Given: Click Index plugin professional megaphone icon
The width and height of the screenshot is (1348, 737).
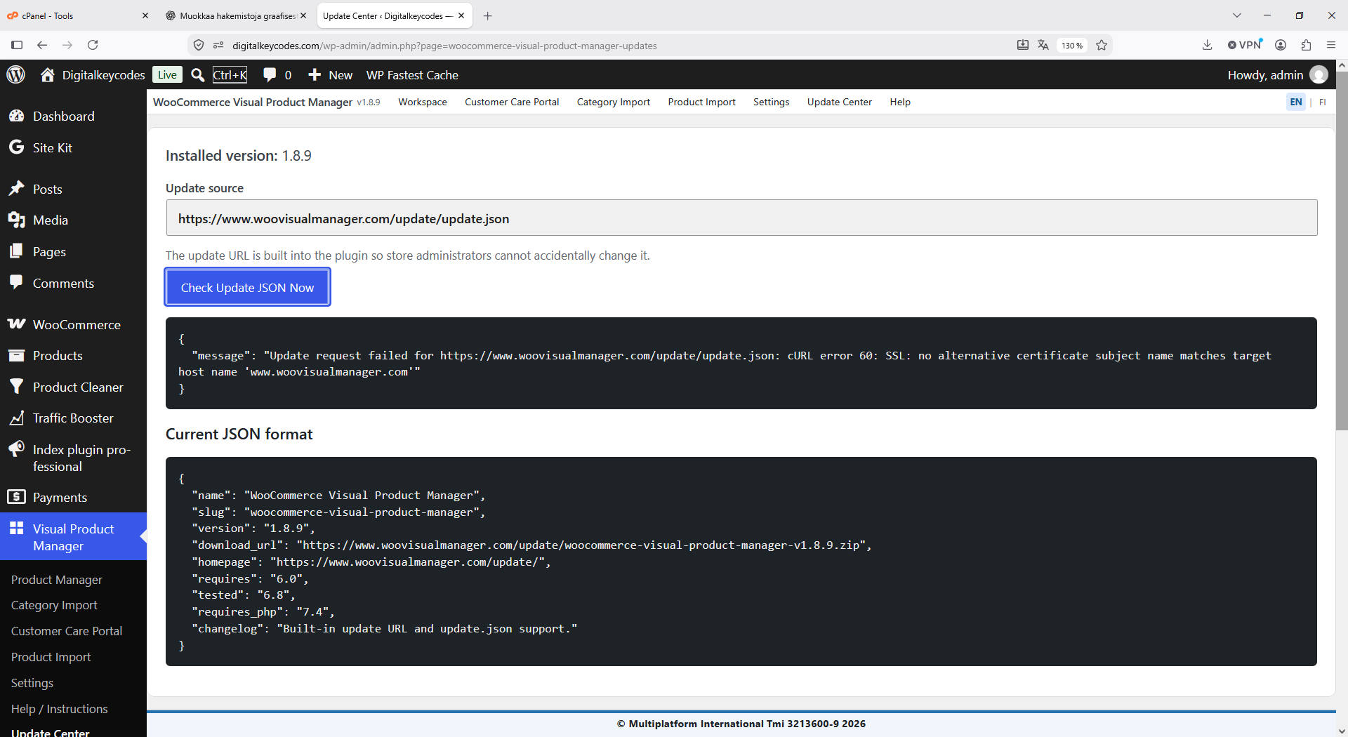Looking at the screenshot, I should pos(16,449).
